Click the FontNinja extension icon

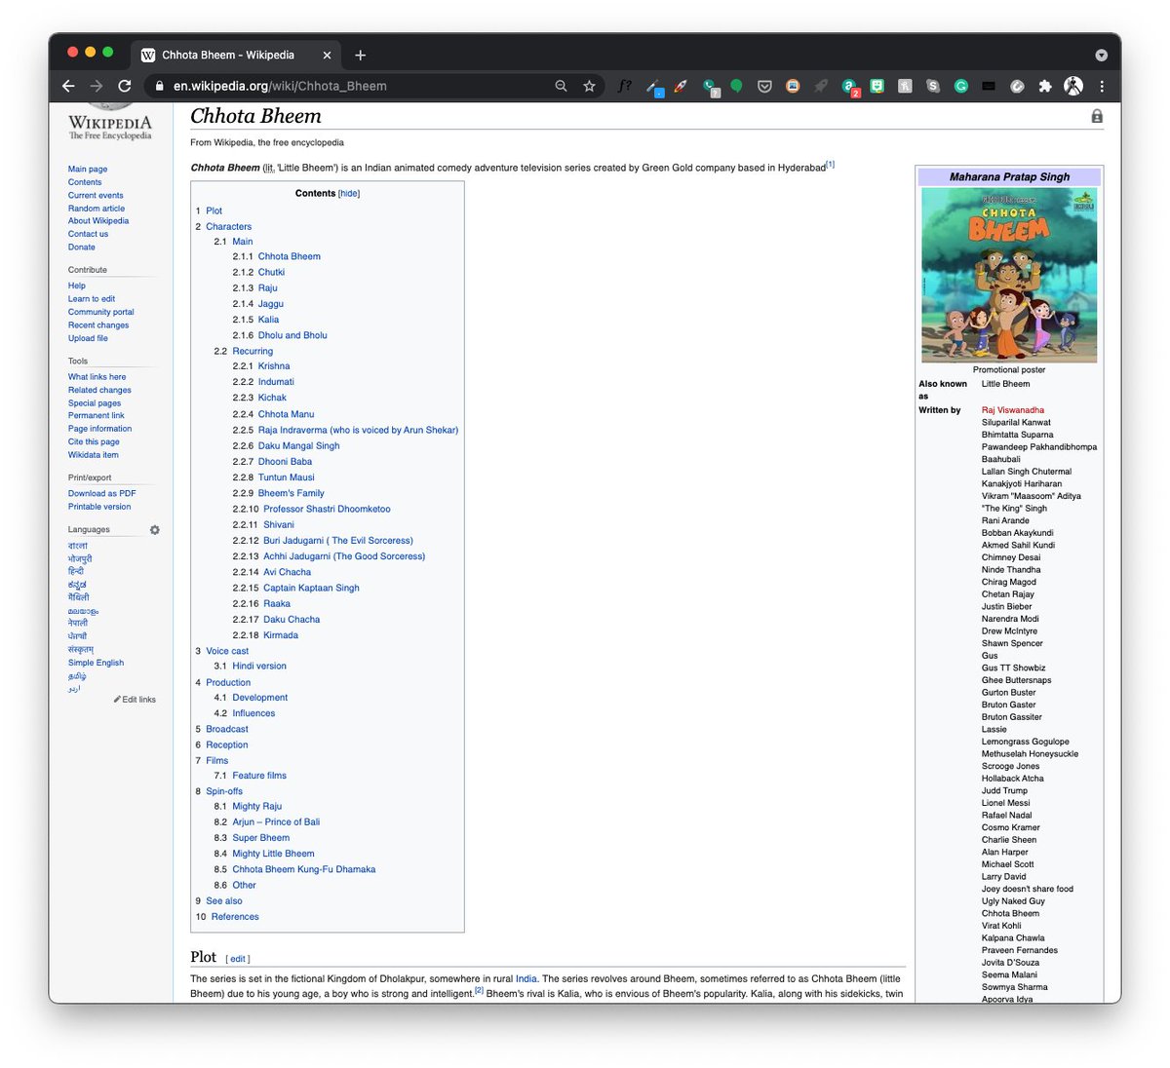(625, 86)
